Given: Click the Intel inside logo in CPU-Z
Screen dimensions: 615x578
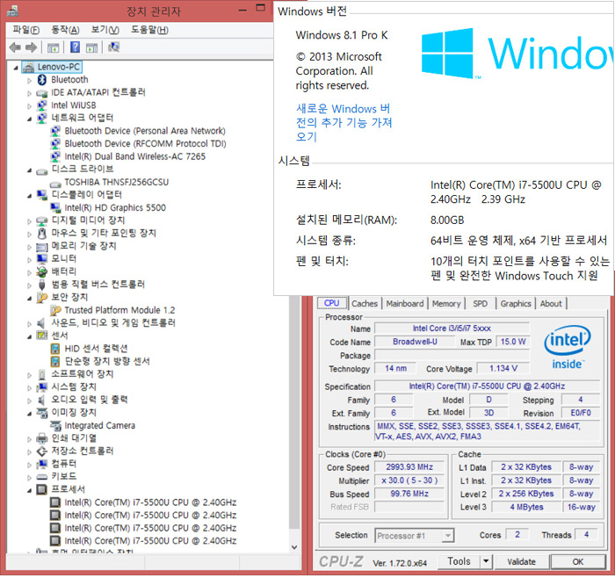Looking at the screenshot, I should (568, 348).
